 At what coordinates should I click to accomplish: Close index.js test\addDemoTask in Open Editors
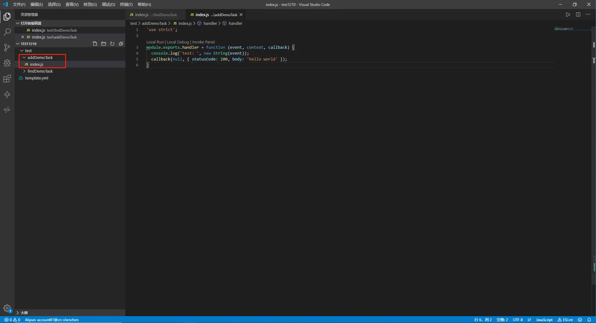point(23,37)
